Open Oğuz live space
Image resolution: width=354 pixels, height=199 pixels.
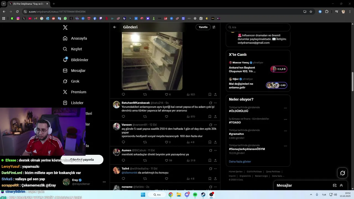tap(258, 83)
